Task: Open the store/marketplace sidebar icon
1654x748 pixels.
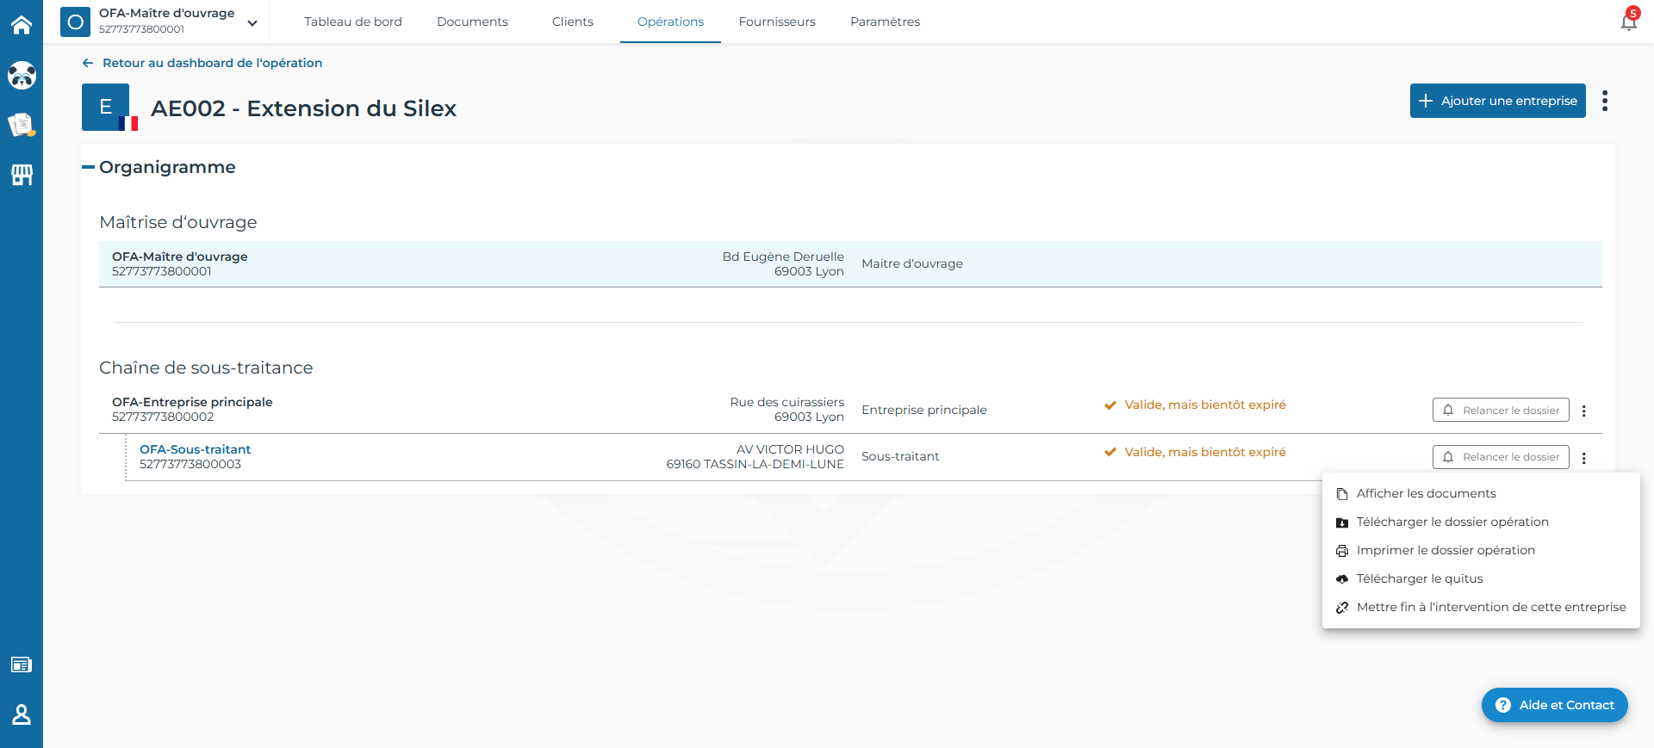Action: pos(22,176)
